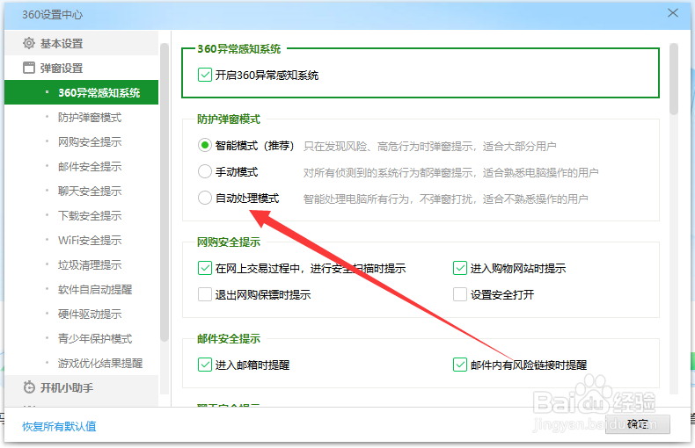
Task: Toggle 进入购物网站时提示 checkbox
Action: (459, 268)
